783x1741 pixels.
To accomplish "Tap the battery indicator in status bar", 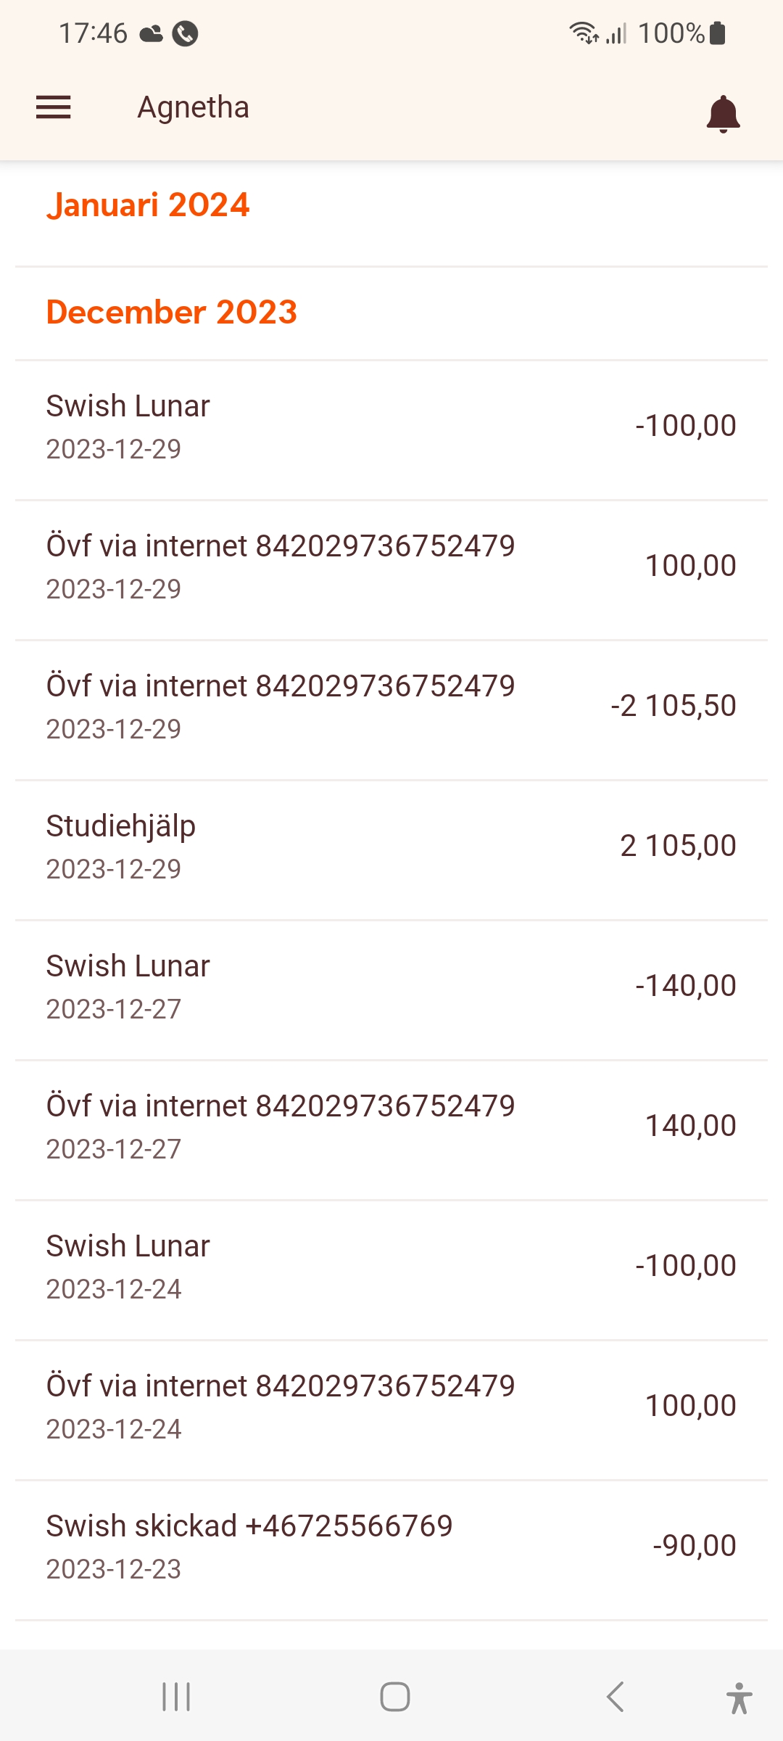I will (718, 33).
